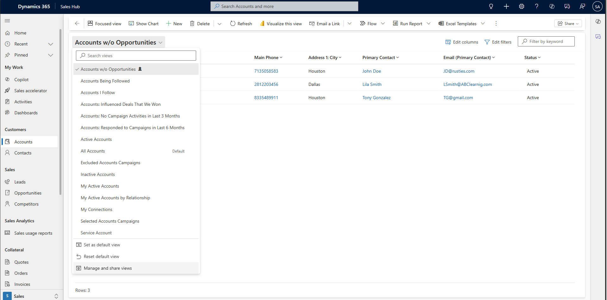Open the Accounts w/o Opportunities view selector
607x300 pixels.
(x=119, y=42)
